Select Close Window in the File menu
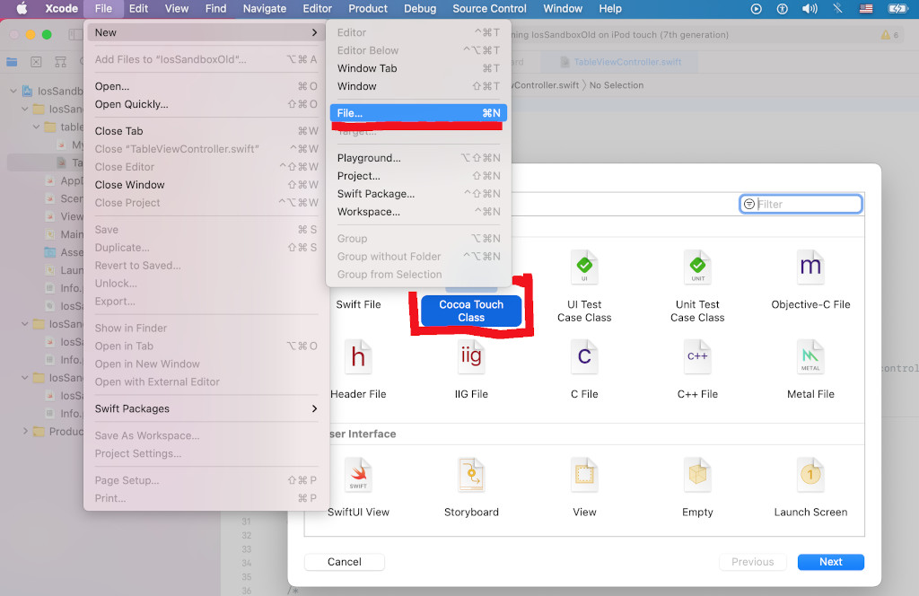 pyautogui.click(x=206, y=185)
